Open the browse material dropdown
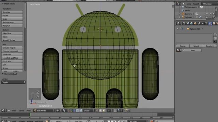 coord(178,50)
